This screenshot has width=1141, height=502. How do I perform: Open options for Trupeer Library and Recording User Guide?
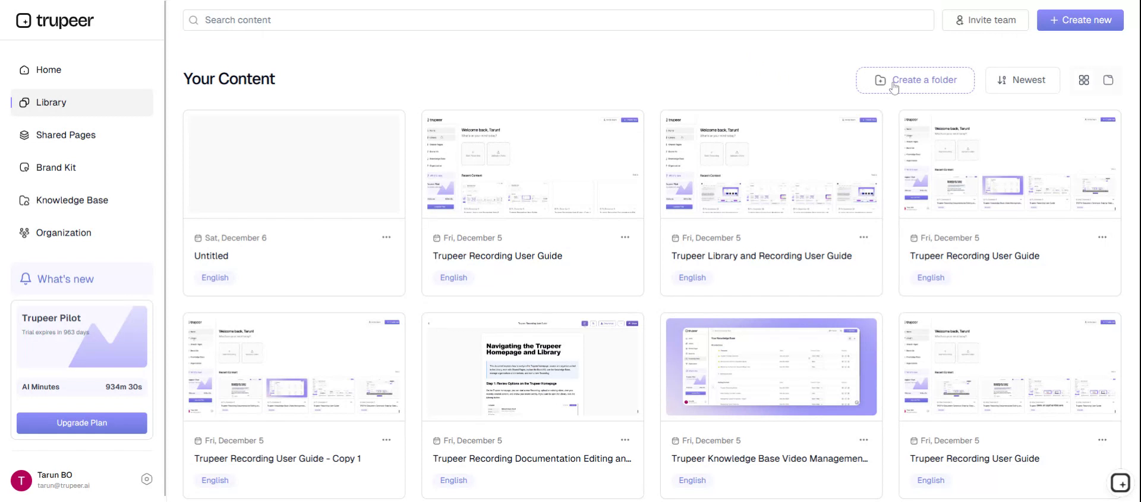click(x=863, y=237)
